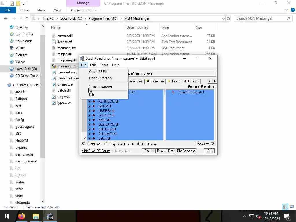Open the Visit Stud_PE Forum link
This screenshot has width=296, height=222.
click(x=96, y=151)
